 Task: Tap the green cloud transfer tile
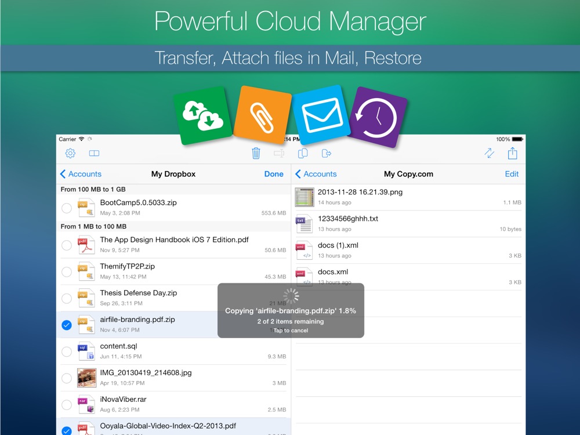pyautogui.click(x=202, y=115)
